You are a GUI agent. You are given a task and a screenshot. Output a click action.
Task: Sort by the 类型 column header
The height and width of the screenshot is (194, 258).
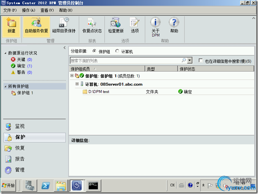[161, 69]
